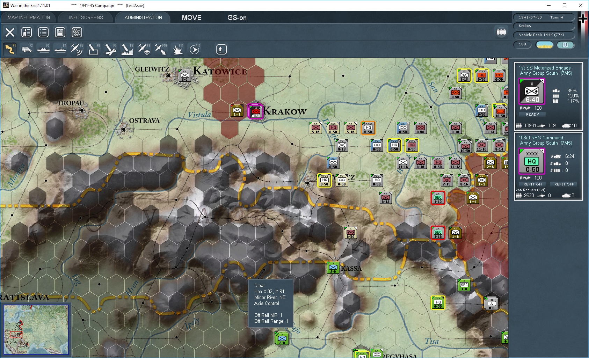Click the date and Turn 4 display

(544, 17)
